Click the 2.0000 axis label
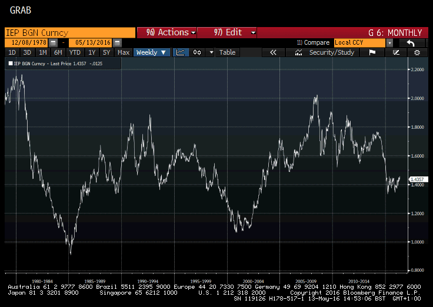The width and height of the screenshot is (433, 307). (x=417, y=98)
